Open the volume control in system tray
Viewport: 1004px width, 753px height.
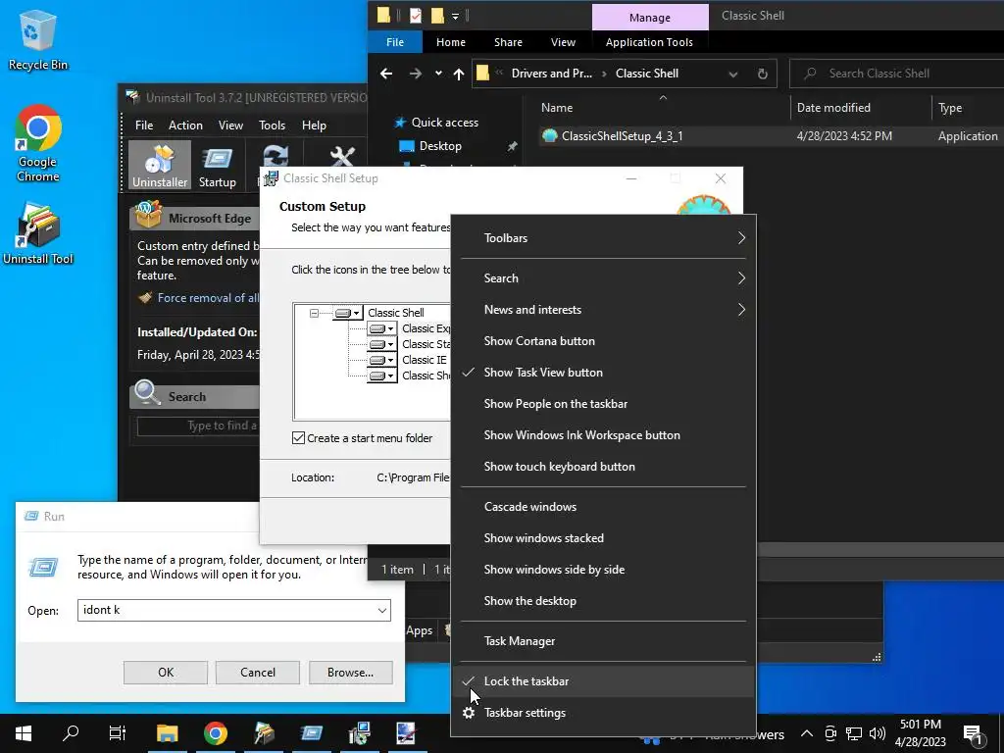click(878, 733)
